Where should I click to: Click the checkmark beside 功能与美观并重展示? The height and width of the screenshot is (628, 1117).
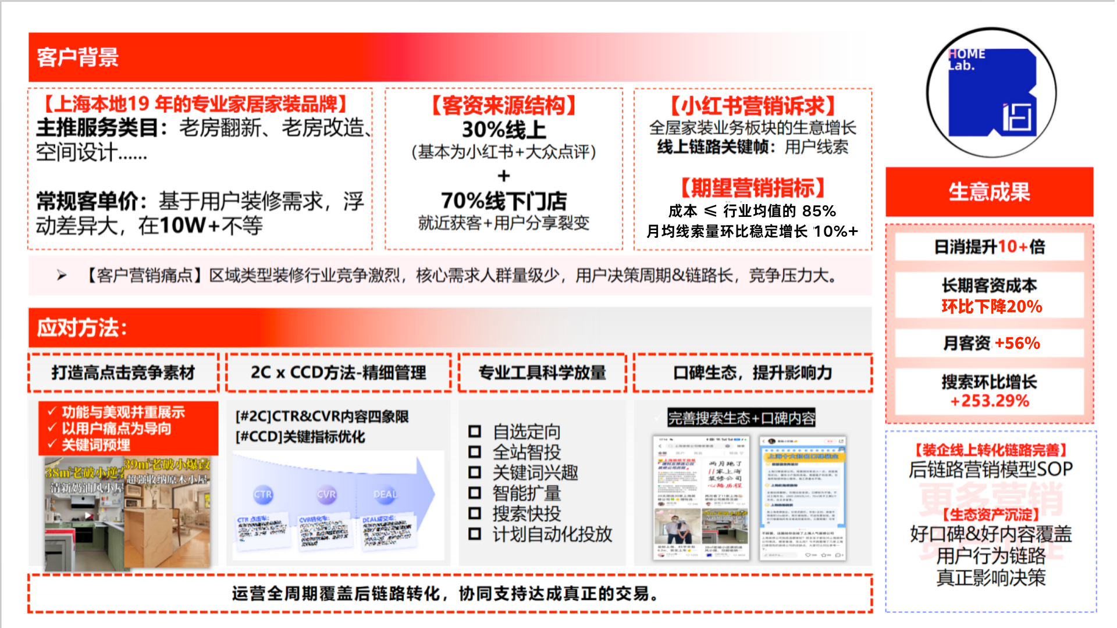52,412
